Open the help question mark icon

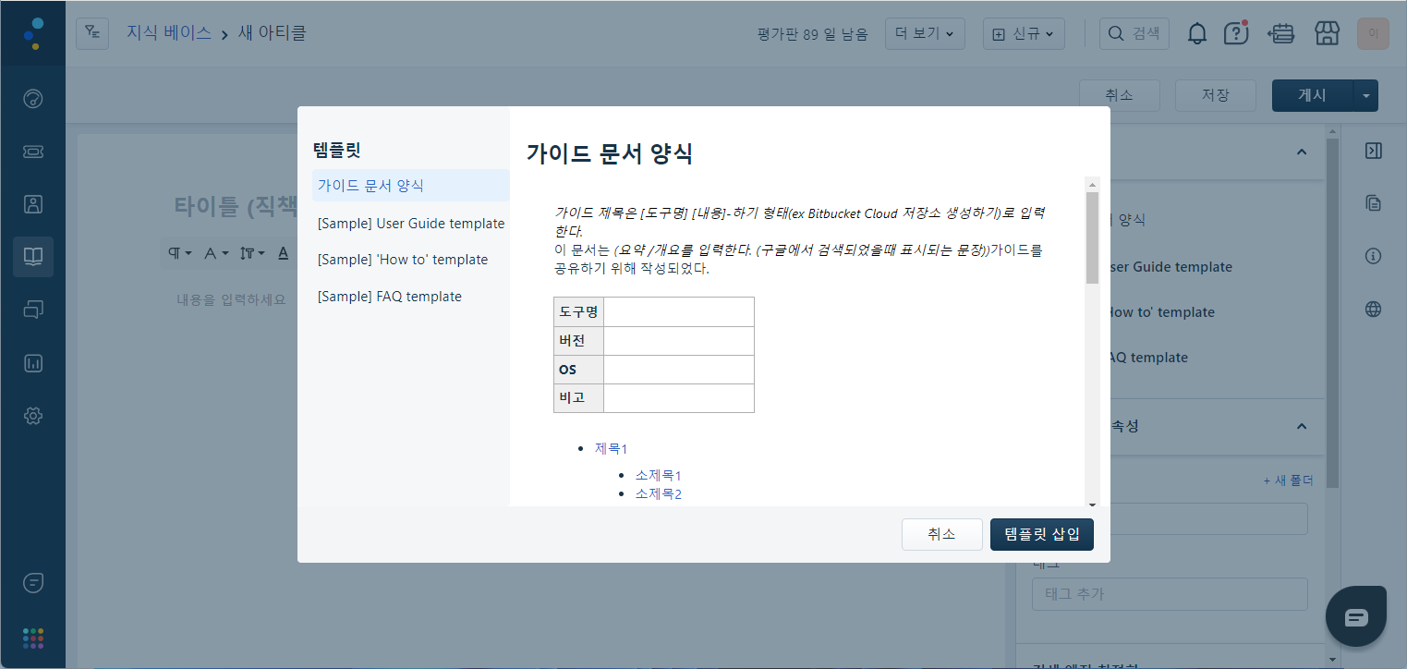pos(1236,34)
